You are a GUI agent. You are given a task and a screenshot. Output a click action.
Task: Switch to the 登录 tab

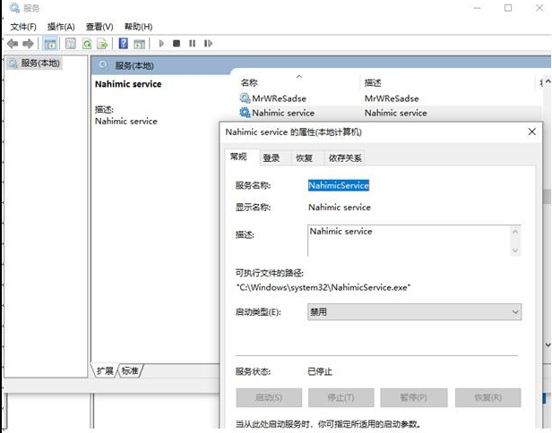[272, 158]
